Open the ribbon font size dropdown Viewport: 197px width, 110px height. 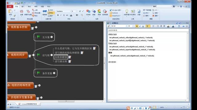click(x=76, y=11)
